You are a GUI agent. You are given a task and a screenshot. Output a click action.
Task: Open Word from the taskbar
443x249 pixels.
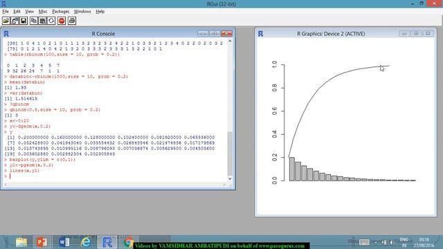(64, 242)
